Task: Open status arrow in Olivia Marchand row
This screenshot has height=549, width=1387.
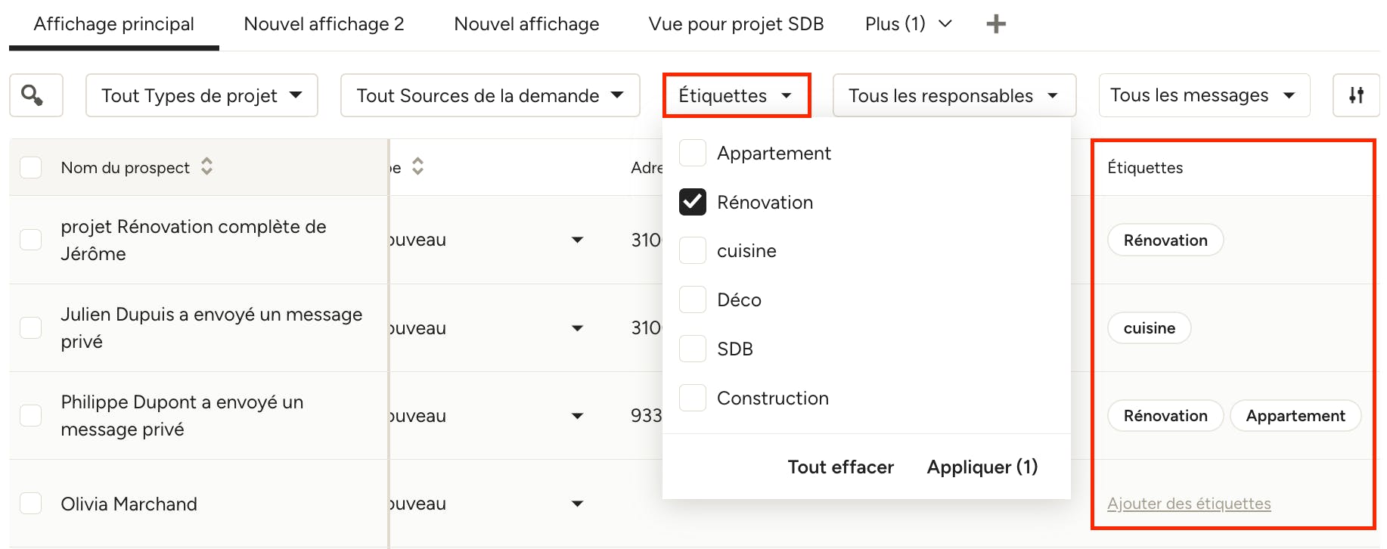Action: pyautogui.click(x=577, y=504)
